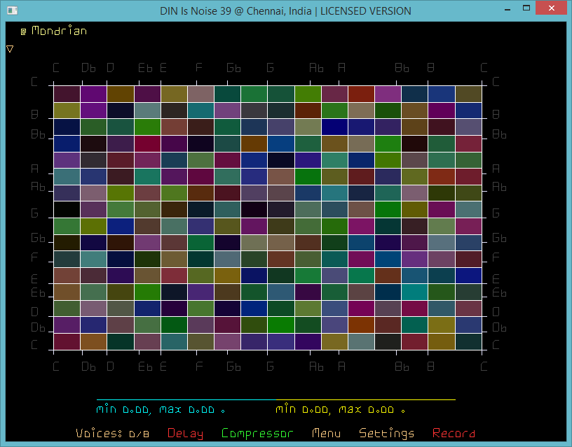Toggle the Delay effect
The width and height of the screenshot is (572, 447).
pos(185,434)
